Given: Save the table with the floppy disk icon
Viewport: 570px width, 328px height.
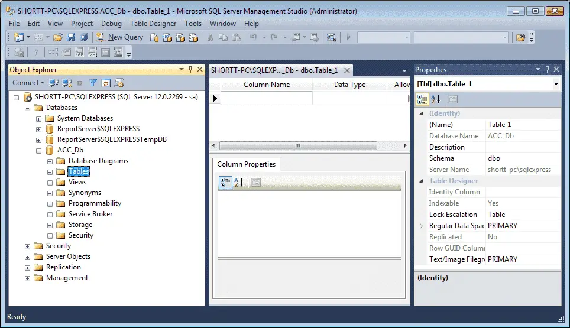Looking at the screenshot, I should click(x=71, y=37).
